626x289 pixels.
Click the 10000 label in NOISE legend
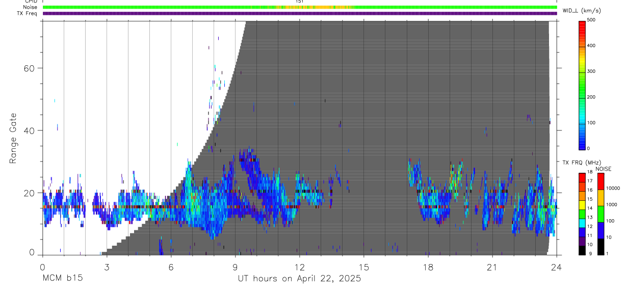(x=613, y=188)
